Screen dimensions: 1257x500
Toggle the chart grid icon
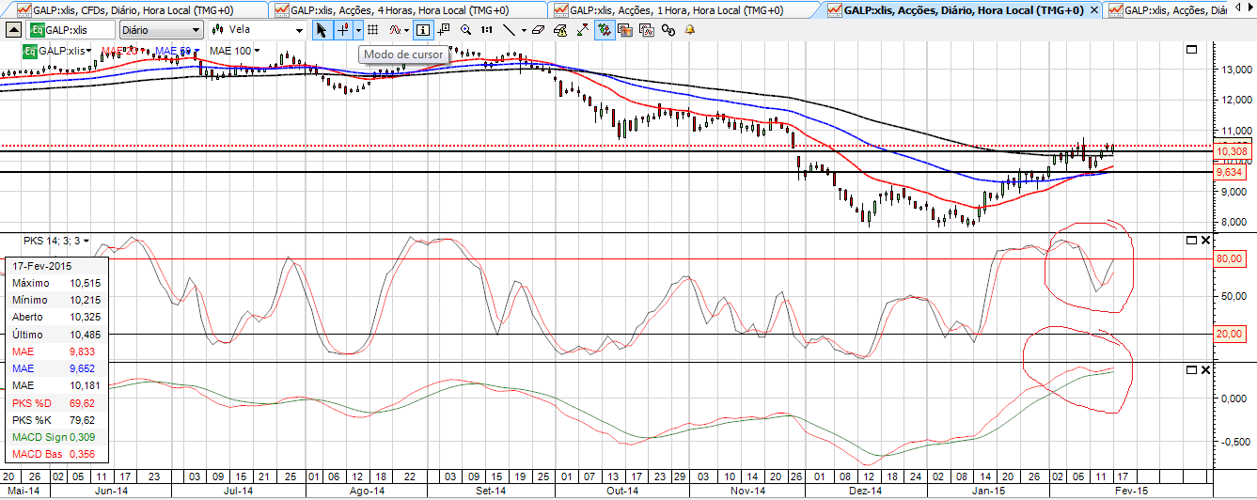pos(373,29)
